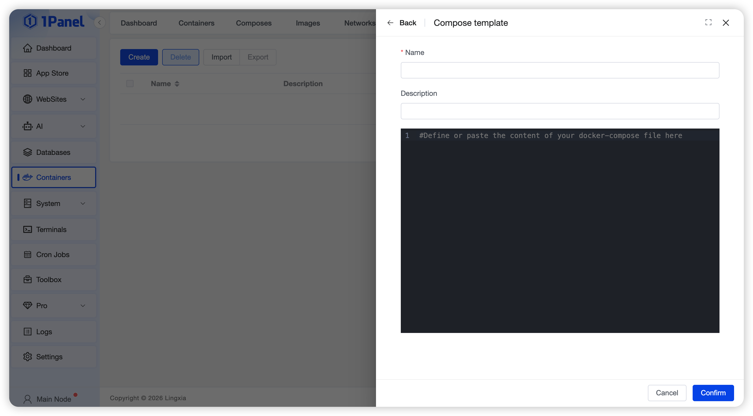Image resolution: width=753 pixels, height=416 pixels.
Task: Click the Databases stack icon
Action: click(27, 152)
